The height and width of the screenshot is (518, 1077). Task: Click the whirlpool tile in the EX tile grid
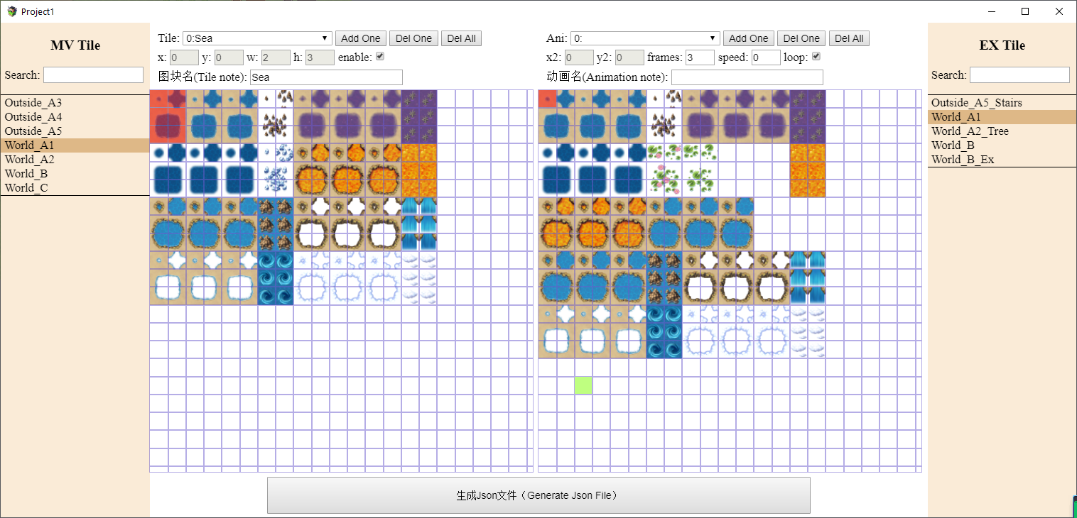pyautogui.click(x=664, y=332)
